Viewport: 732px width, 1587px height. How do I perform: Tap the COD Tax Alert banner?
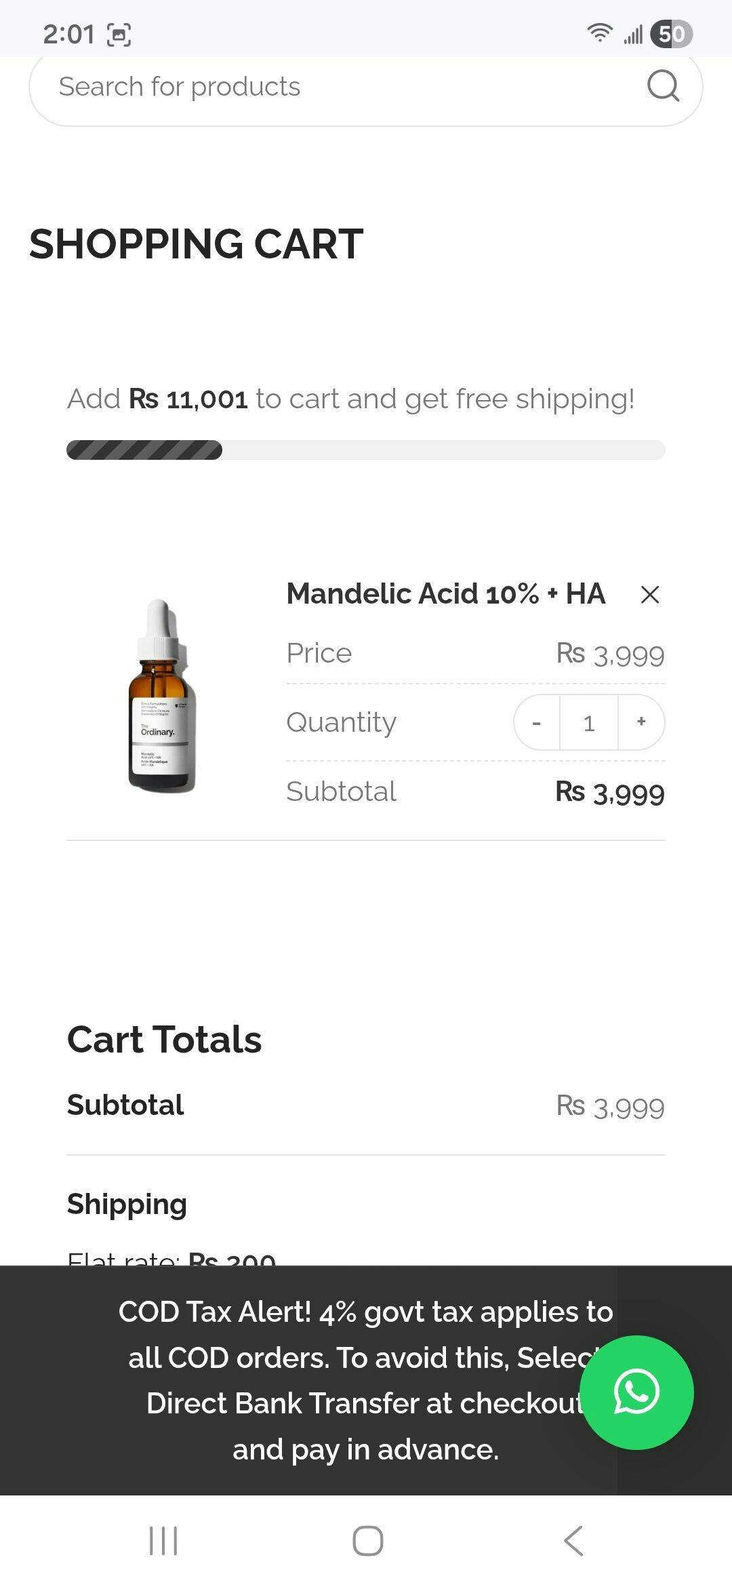click(339, 1380)
